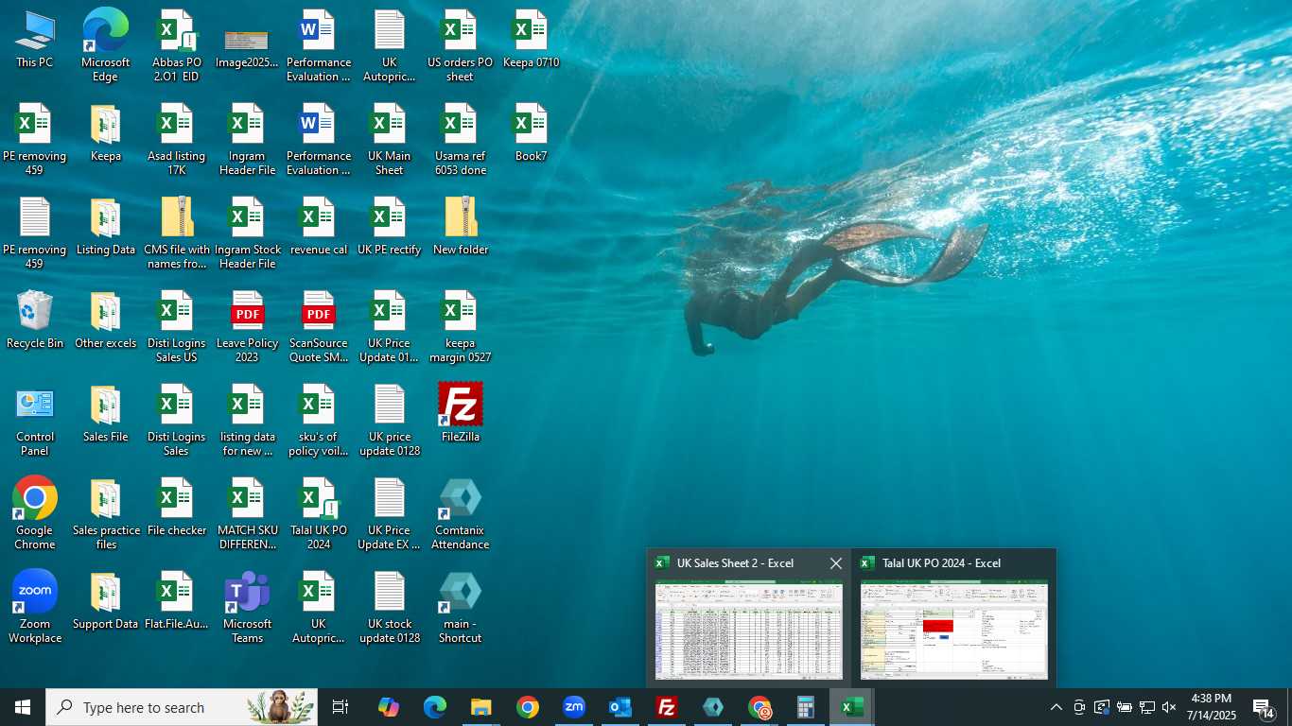Open Outlook from the taskbar

click(620, 707)
